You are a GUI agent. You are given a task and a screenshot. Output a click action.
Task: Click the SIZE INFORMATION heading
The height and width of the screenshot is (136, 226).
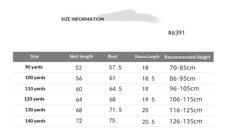click(83, 19)
